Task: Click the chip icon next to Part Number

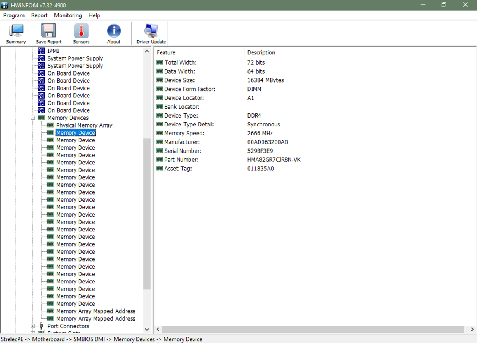Action: point(159,160)
